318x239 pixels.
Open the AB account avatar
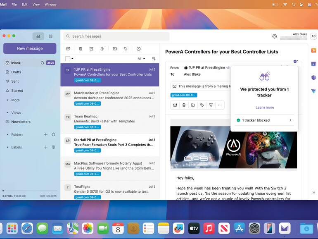pyautogui.click(x=313, y=36)
